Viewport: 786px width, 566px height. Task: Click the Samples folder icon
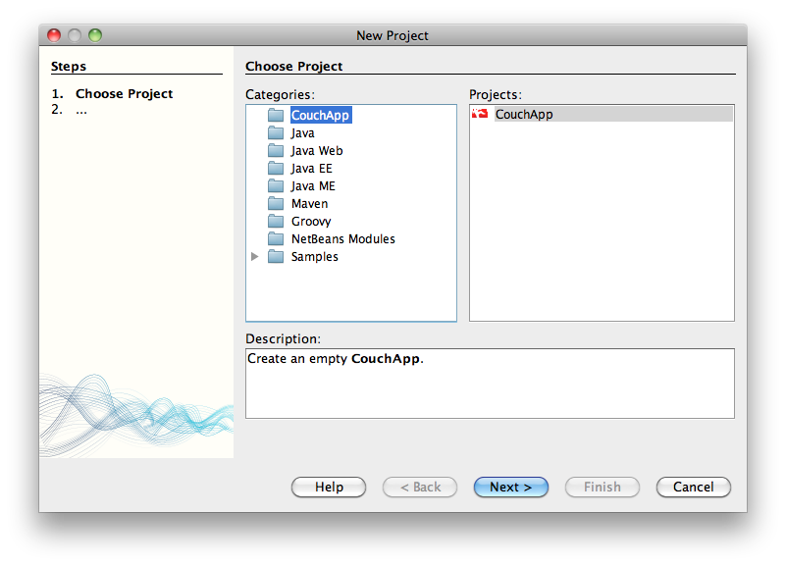pos(275,256)
